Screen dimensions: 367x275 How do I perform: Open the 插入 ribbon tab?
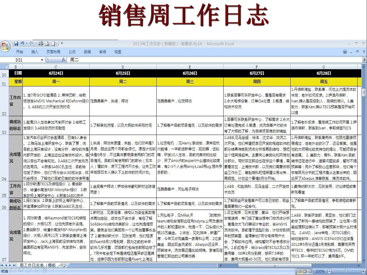click(35, 52)
